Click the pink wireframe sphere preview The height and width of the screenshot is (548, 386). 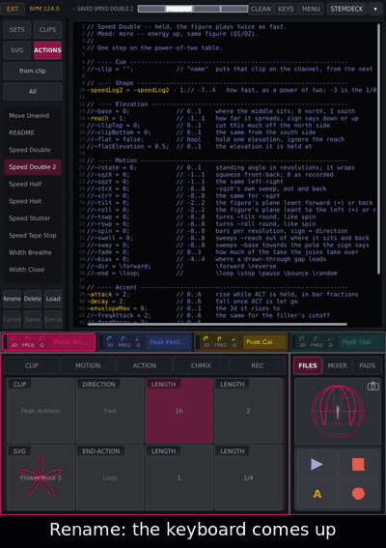(338, 411)
